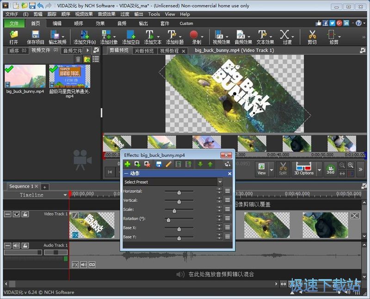Image resolution: width=370 pixels, height=299 pixels.
Task: Select the big_buck_bunny.mp4 thumbnail
Action: [x=25, y=76]
